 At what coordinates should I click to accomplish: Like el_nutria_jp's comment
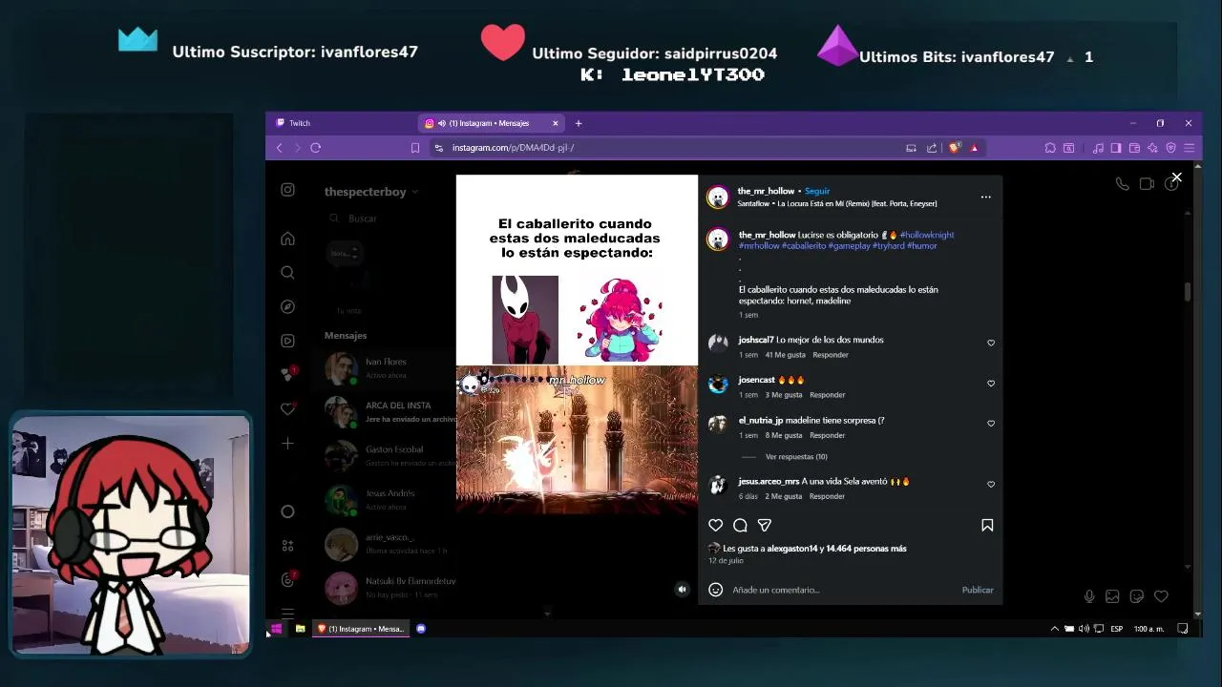(x=991, y=423)
